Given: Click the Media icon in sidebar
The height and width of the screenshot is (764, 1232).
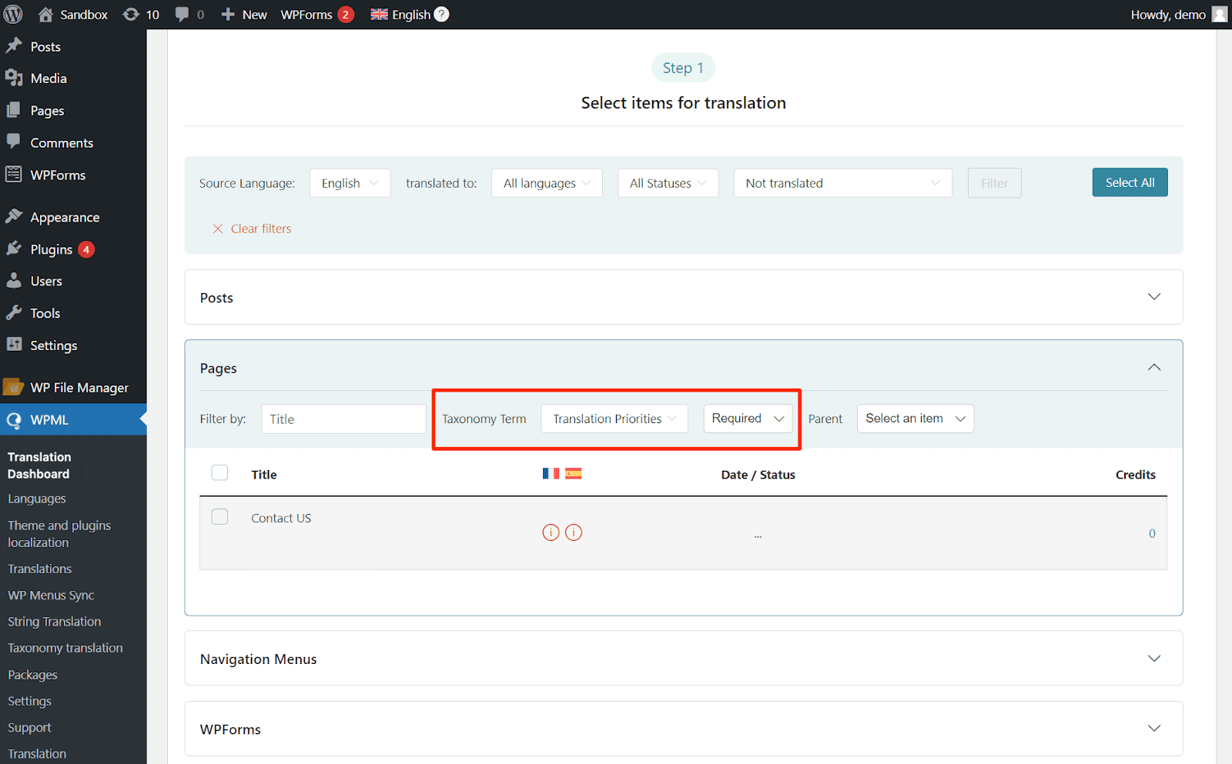Looking at the screenshot, I should tap(14, 78).
